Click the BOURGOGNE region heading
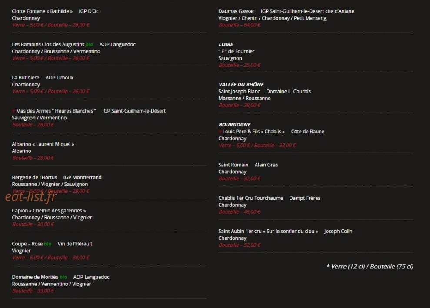Image resolution: width=430 pixels, height=308 pixels. (x=234, y=125)
